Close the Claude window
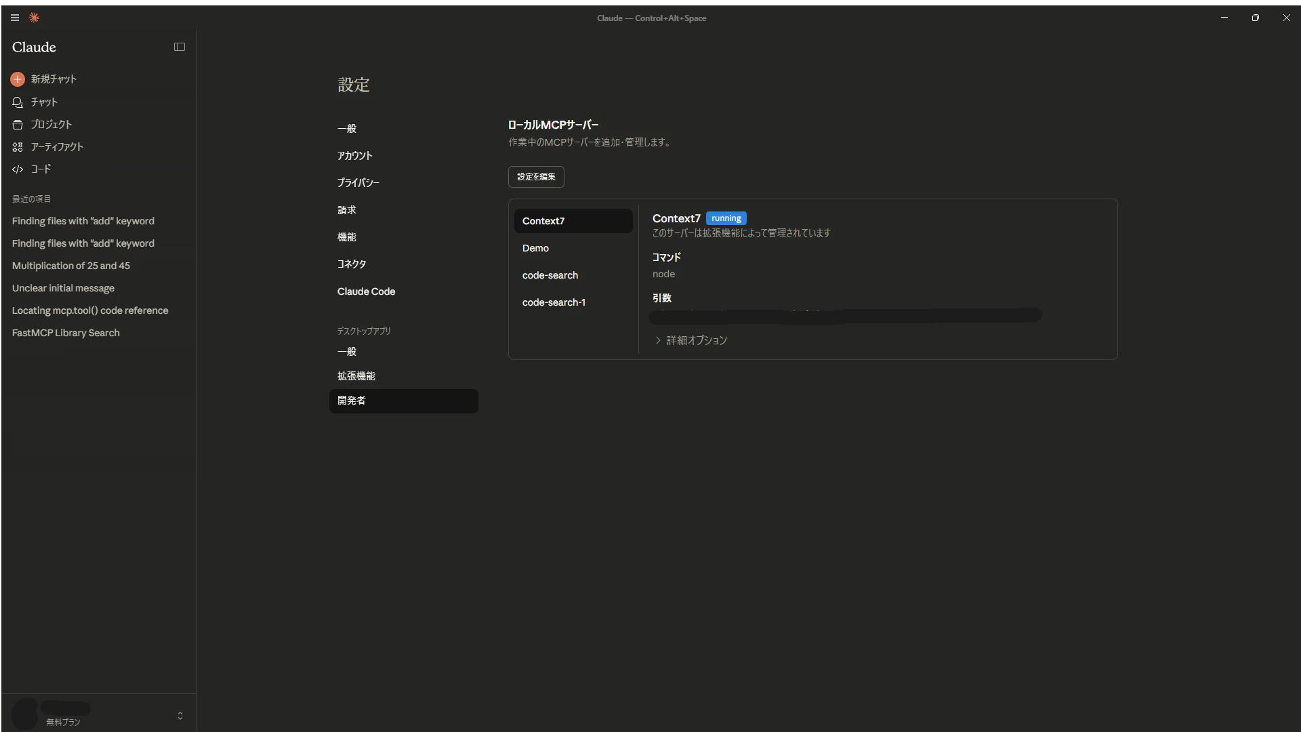This screenshot has width=1301, height=732. click(x=1286, y=18)
